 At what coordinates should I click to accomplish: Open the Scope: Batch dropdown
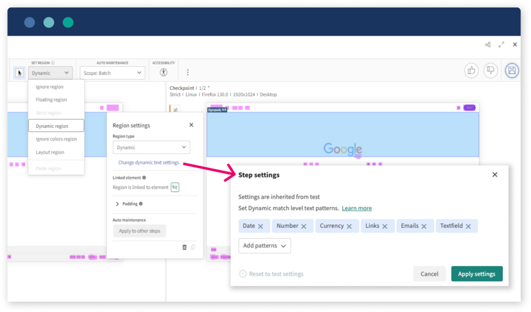(x=113, y=73)
